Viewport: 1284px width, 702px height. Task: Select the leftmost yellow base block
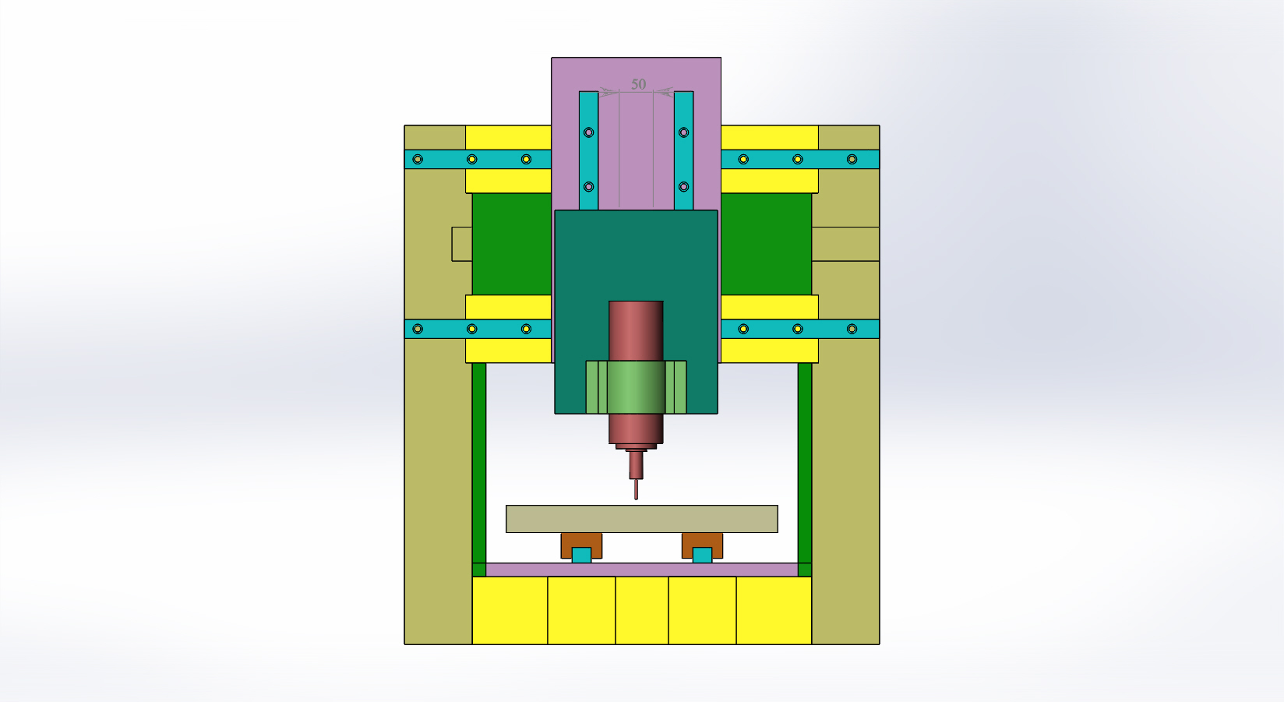click(x=510, y=610)
